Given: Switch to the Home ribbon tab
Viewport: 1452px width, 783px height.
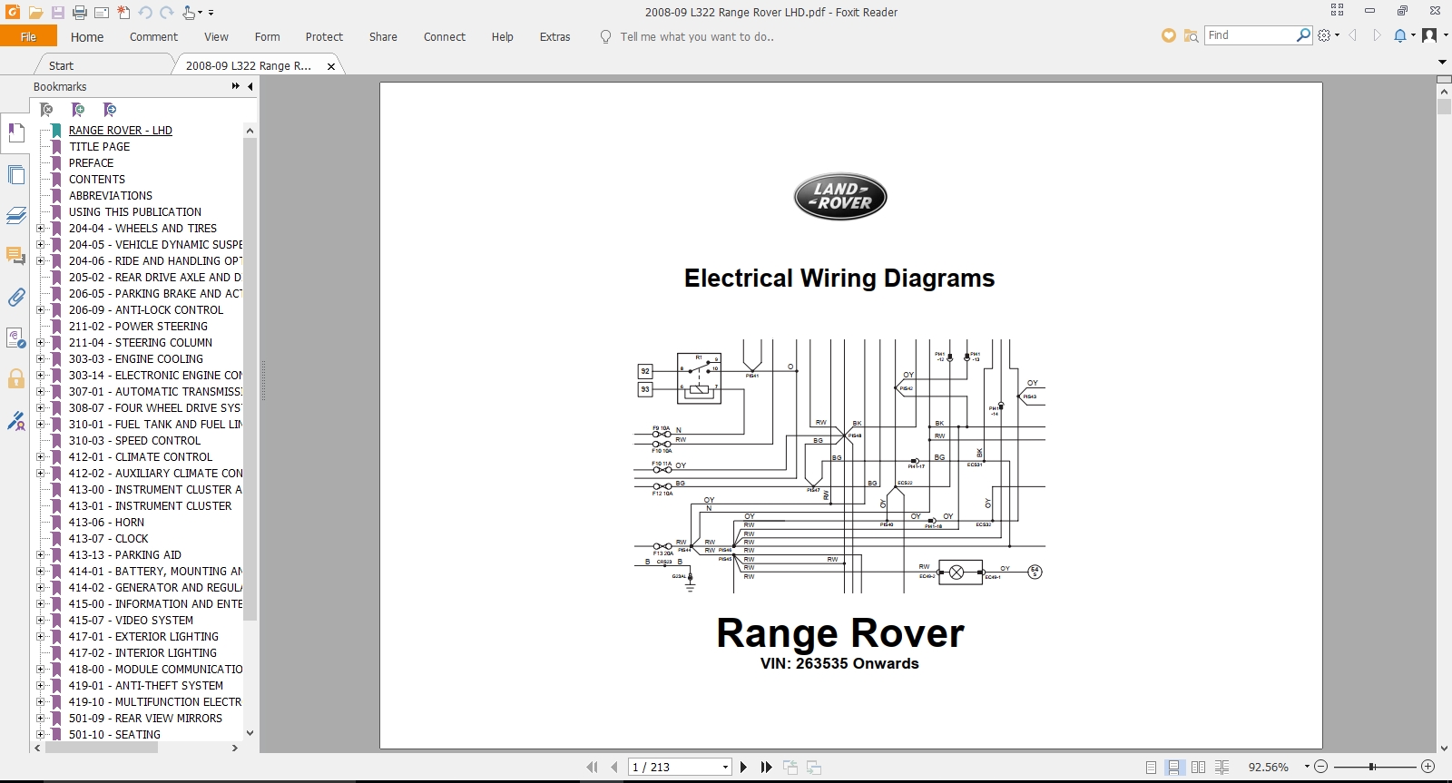Looking at the screenshot, I should click(87, 37).
